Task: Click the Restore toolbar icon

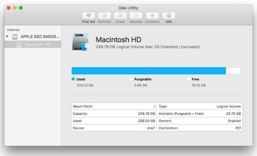Action: 136,16
